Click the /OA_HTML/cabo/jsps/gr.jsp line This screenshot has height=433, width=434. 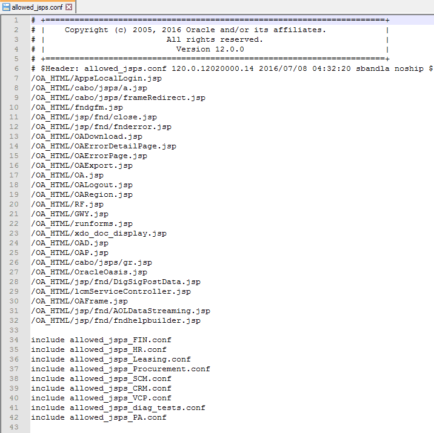tap(92, 262)
